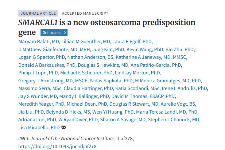This screenshot has height=150, width=225.
Task: Click author Katherine A Janeway, MD, MMSC
Action: pos(151,57)
